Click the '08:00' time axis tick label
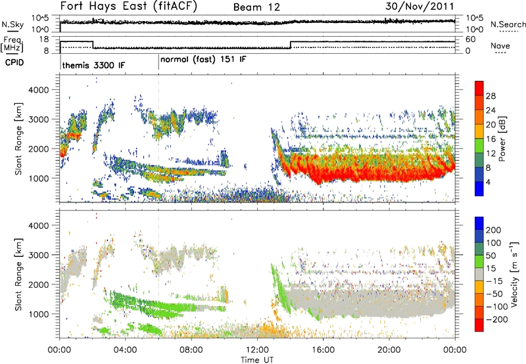This screenshot has width=526, height=364. tap(191, 350)
